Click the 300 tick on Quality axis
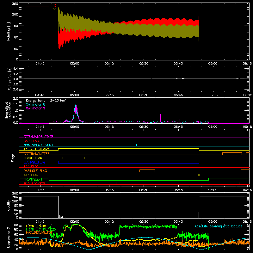Viewport: 253px width, 253px height. [15, 194]
